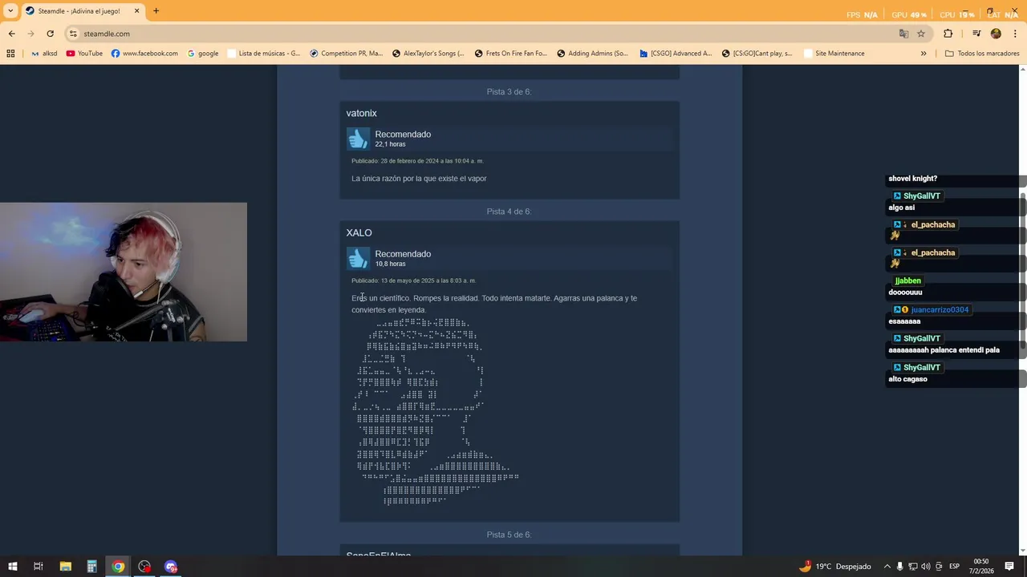Click the browser back arrow
The width and height of the screenshot is (1027, 577).
tap(11, 34)
